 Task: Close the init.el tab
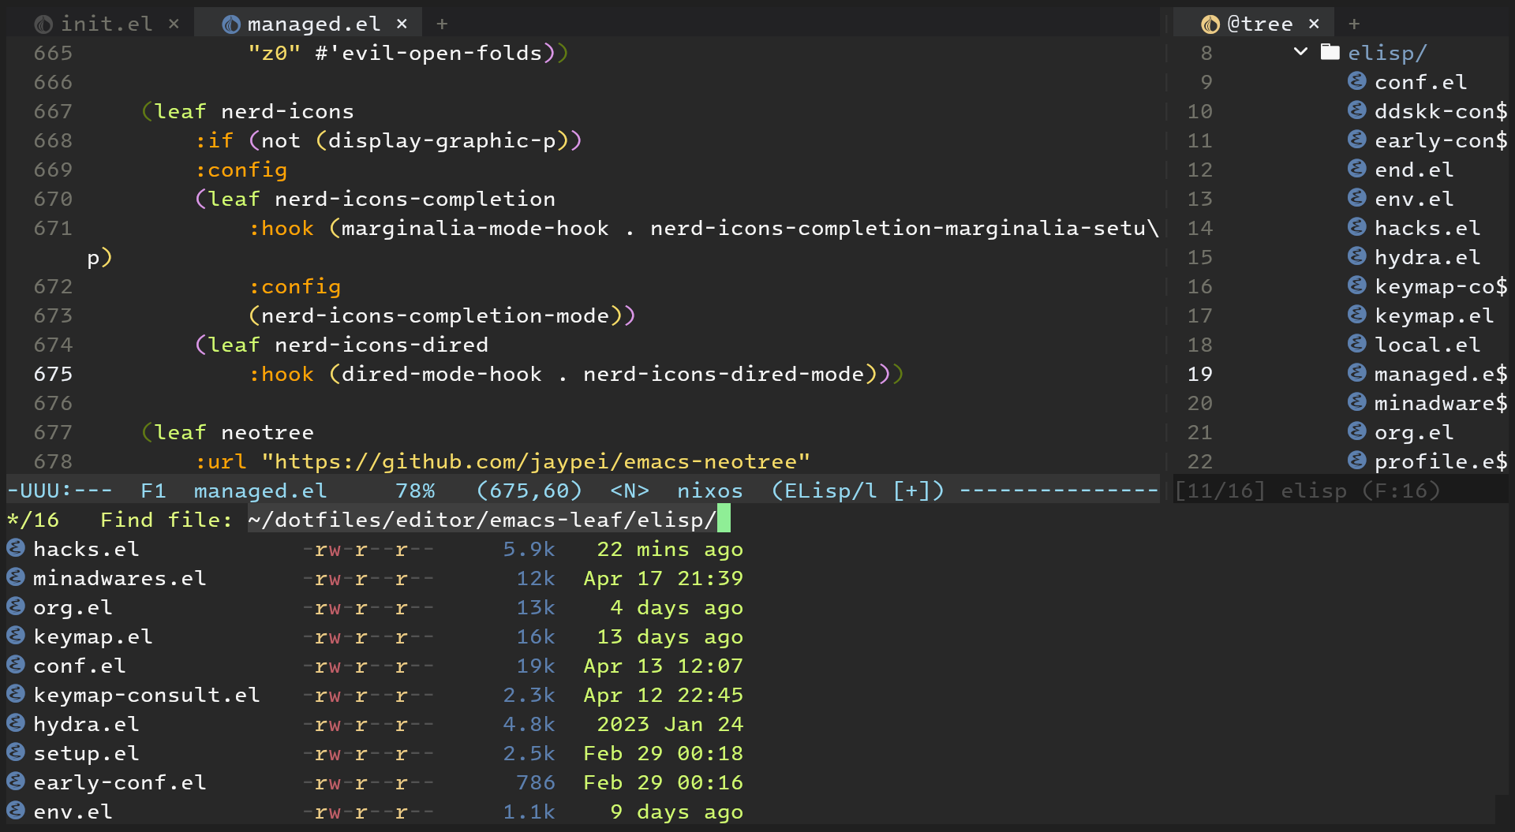(x=174, y=24)
